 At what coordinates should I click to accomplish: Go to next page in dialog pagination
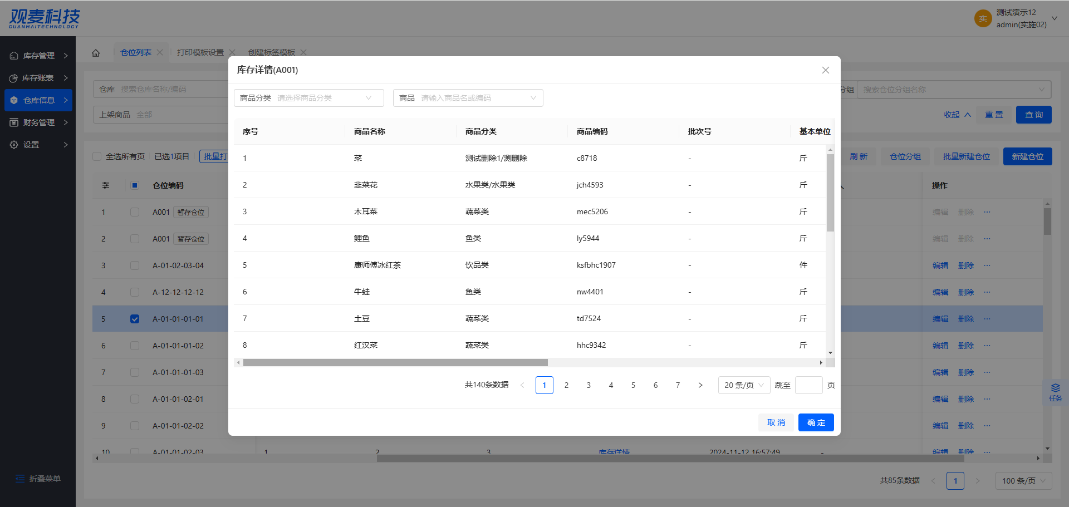coord(700,385)
